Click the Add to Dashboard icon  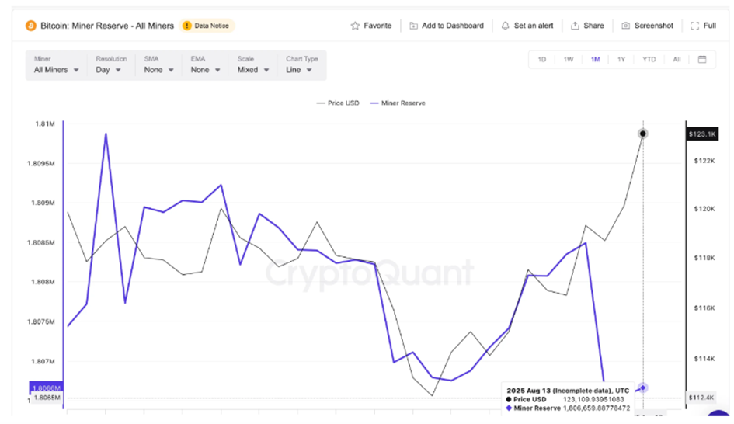[x=414, y=26]
